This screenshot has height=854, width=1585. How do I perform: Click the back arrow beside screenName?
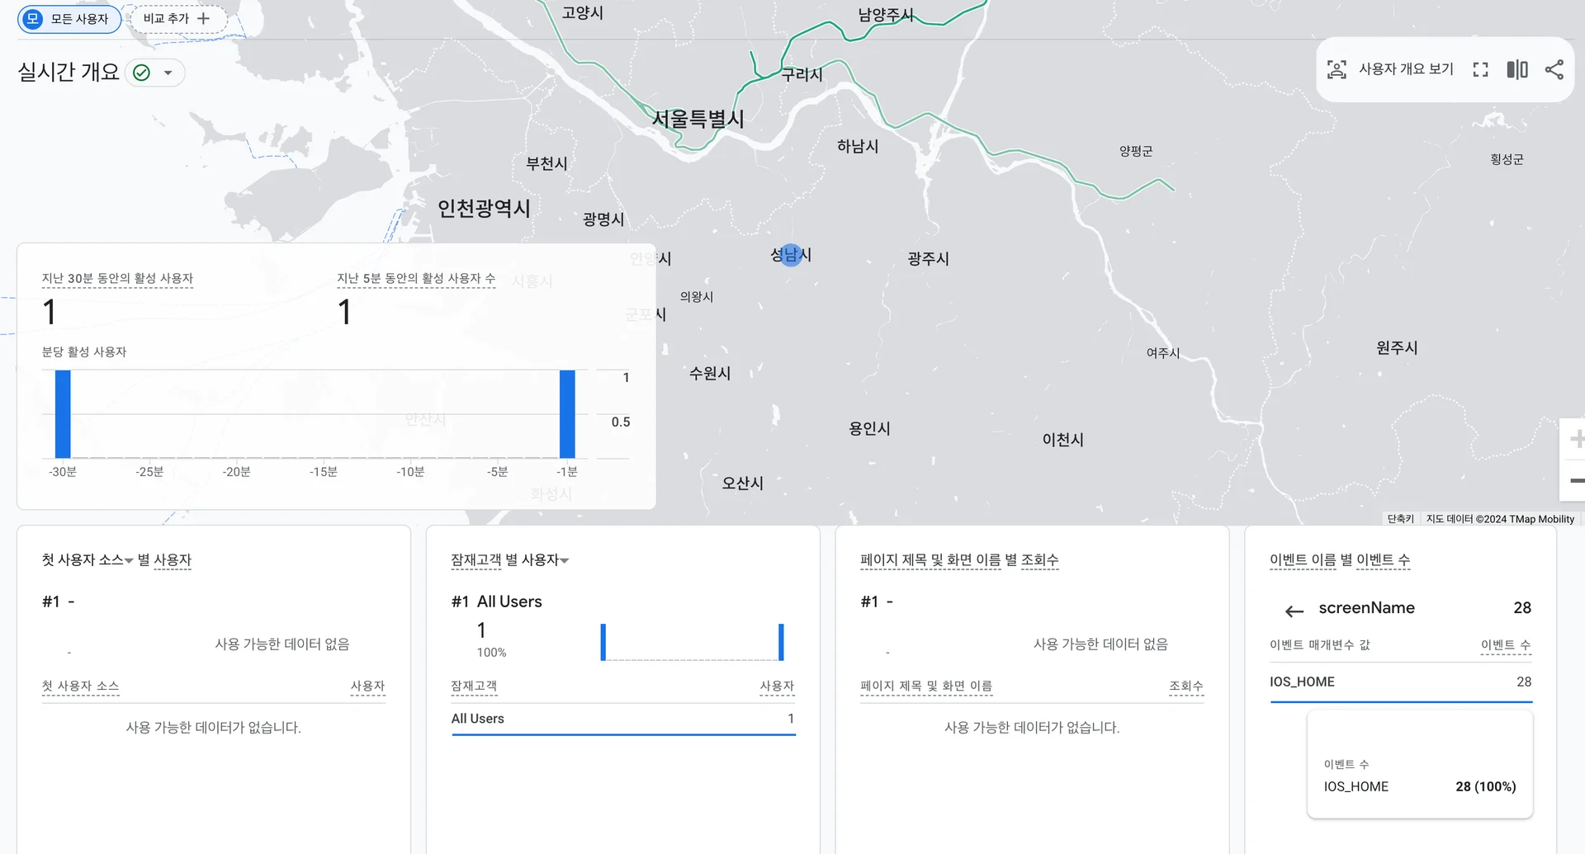pyautogui.click(x=1294, y=611)
